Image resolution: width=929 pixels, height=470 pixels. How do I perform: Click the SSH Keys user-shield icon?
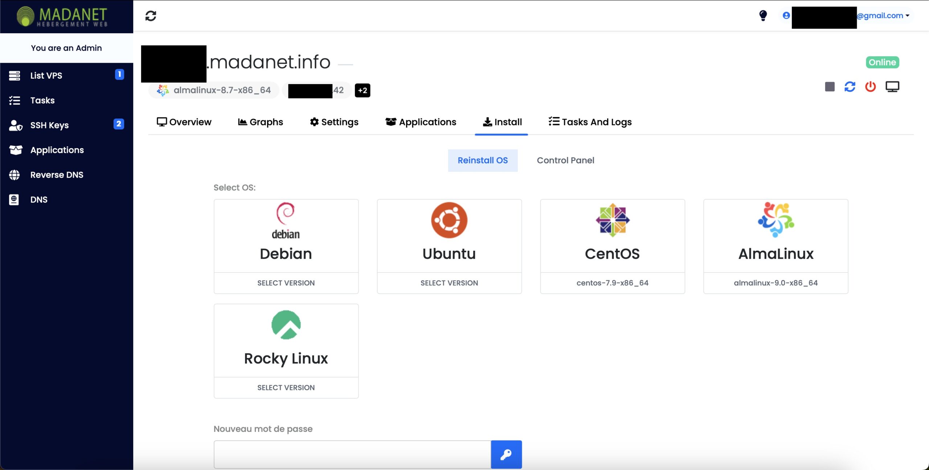pos(16,125)
